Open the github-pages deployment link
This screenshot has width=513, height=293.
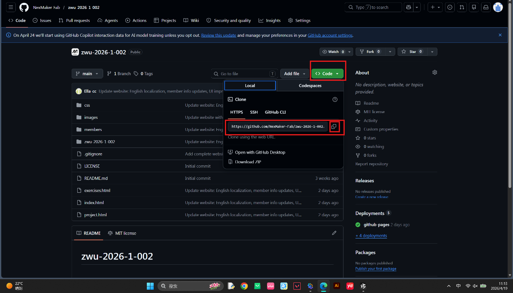(x=376, y=225)
